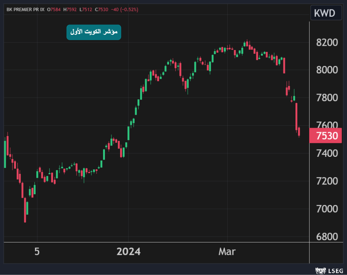Click the 7800 price axis label
This screenshot has width=347, height=275.
(x=327, y=98)
